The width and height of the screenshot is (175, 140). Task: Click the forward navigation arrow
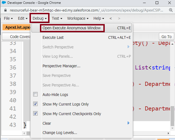click(119, 18)
